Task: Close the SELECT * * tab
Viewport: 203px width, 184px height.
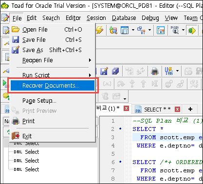Action: [178, 110]
